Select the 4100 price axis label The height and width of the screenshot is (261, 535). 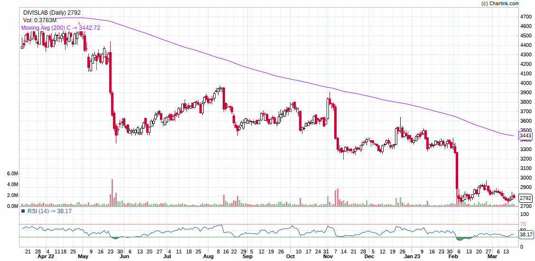point(526,73)
